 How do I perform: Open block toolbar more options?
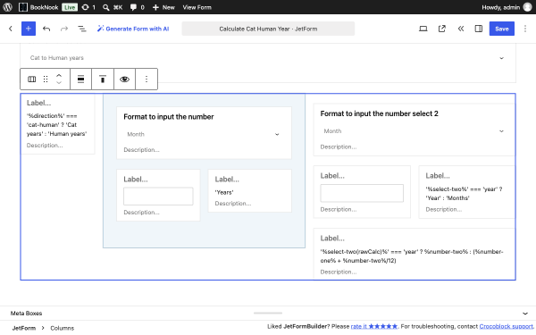147,80
